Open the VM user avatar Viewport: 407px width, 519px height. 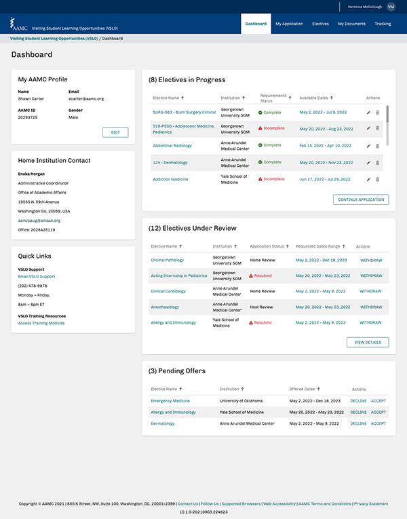pyautogui.click(x=391, y=7)
